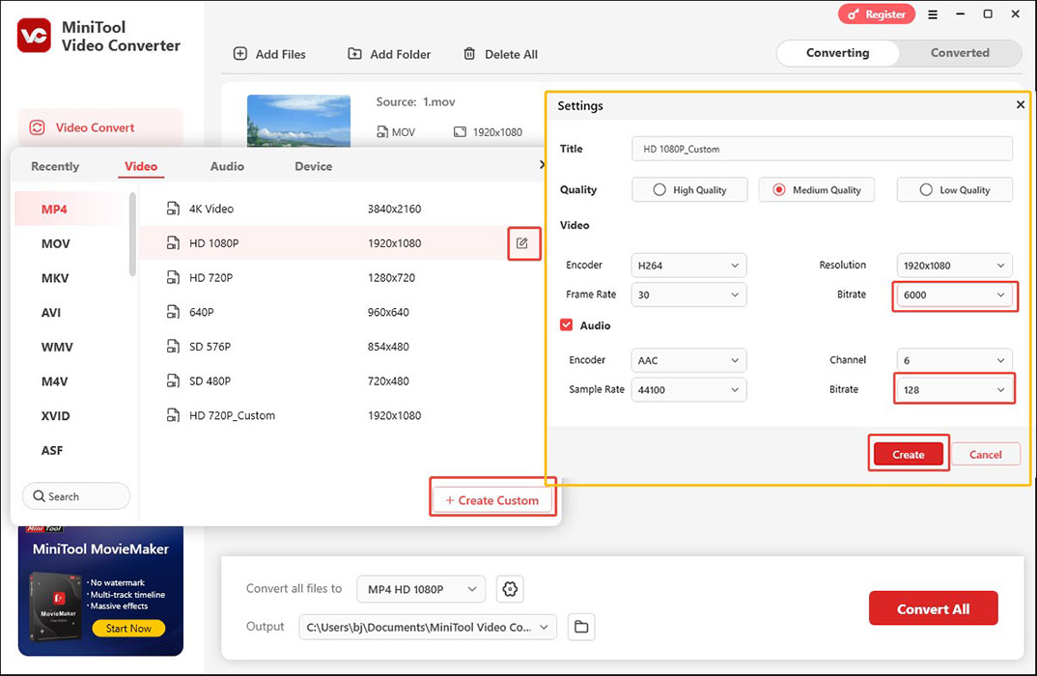Click the Video Convert sidebar icon
Screen dimensions: 1037x676
point(37,127)
